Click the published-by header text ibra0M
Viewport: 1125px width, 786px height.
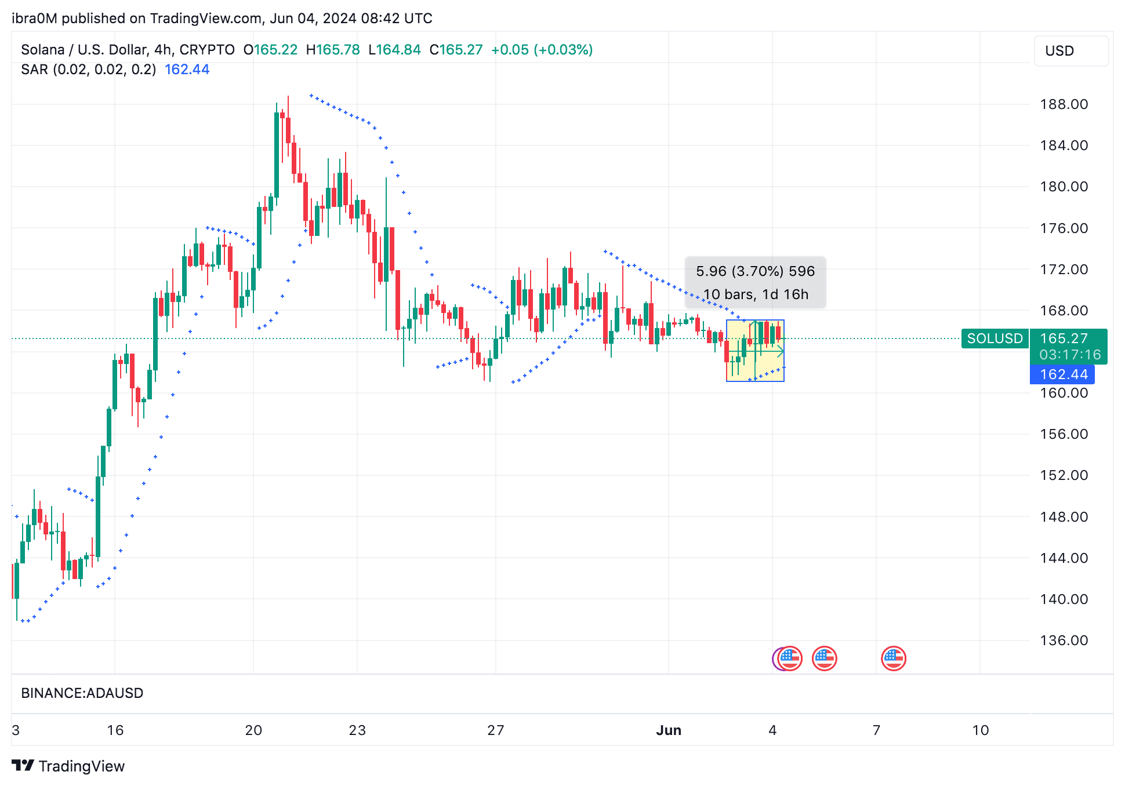(x=34, y=19)
